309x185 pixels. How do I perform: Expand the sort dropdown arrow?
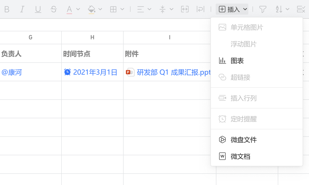287,9
